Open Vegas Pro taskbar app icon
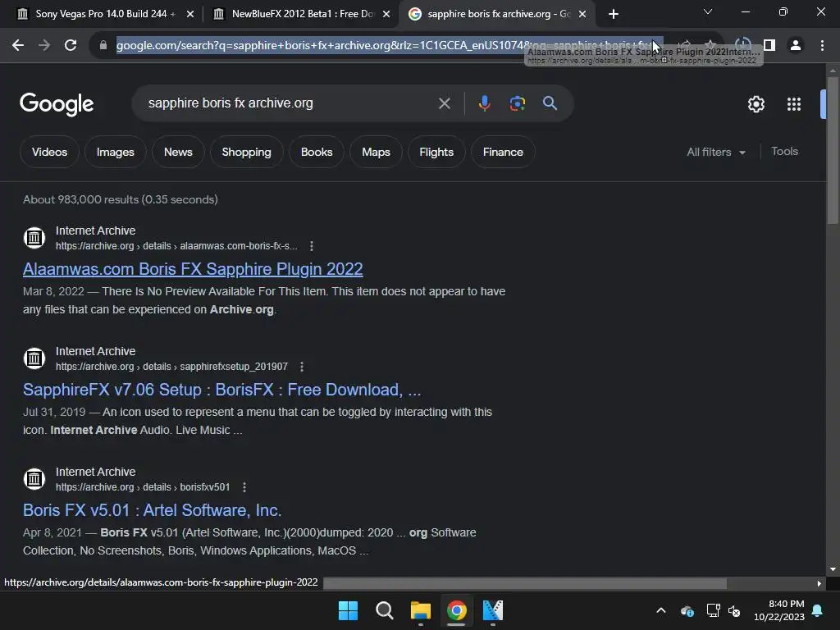Screen dimensions: 840x630 (x=493, y=610)
